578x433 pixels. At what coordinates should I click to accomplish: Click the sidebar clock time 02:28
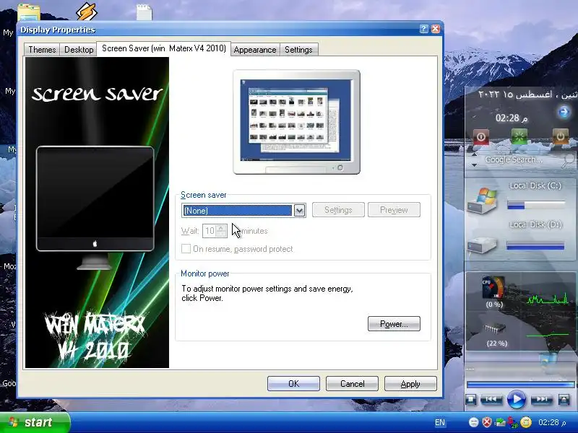pos(512,118)
